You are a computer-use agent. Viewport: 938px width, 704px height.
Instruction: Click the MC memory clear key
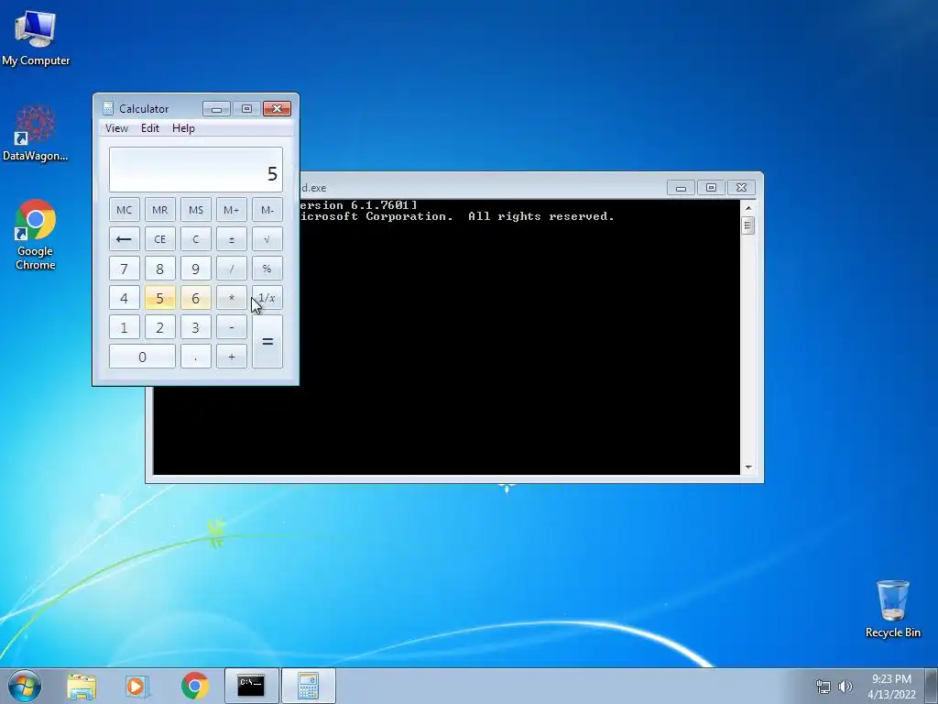click(125, 210)
